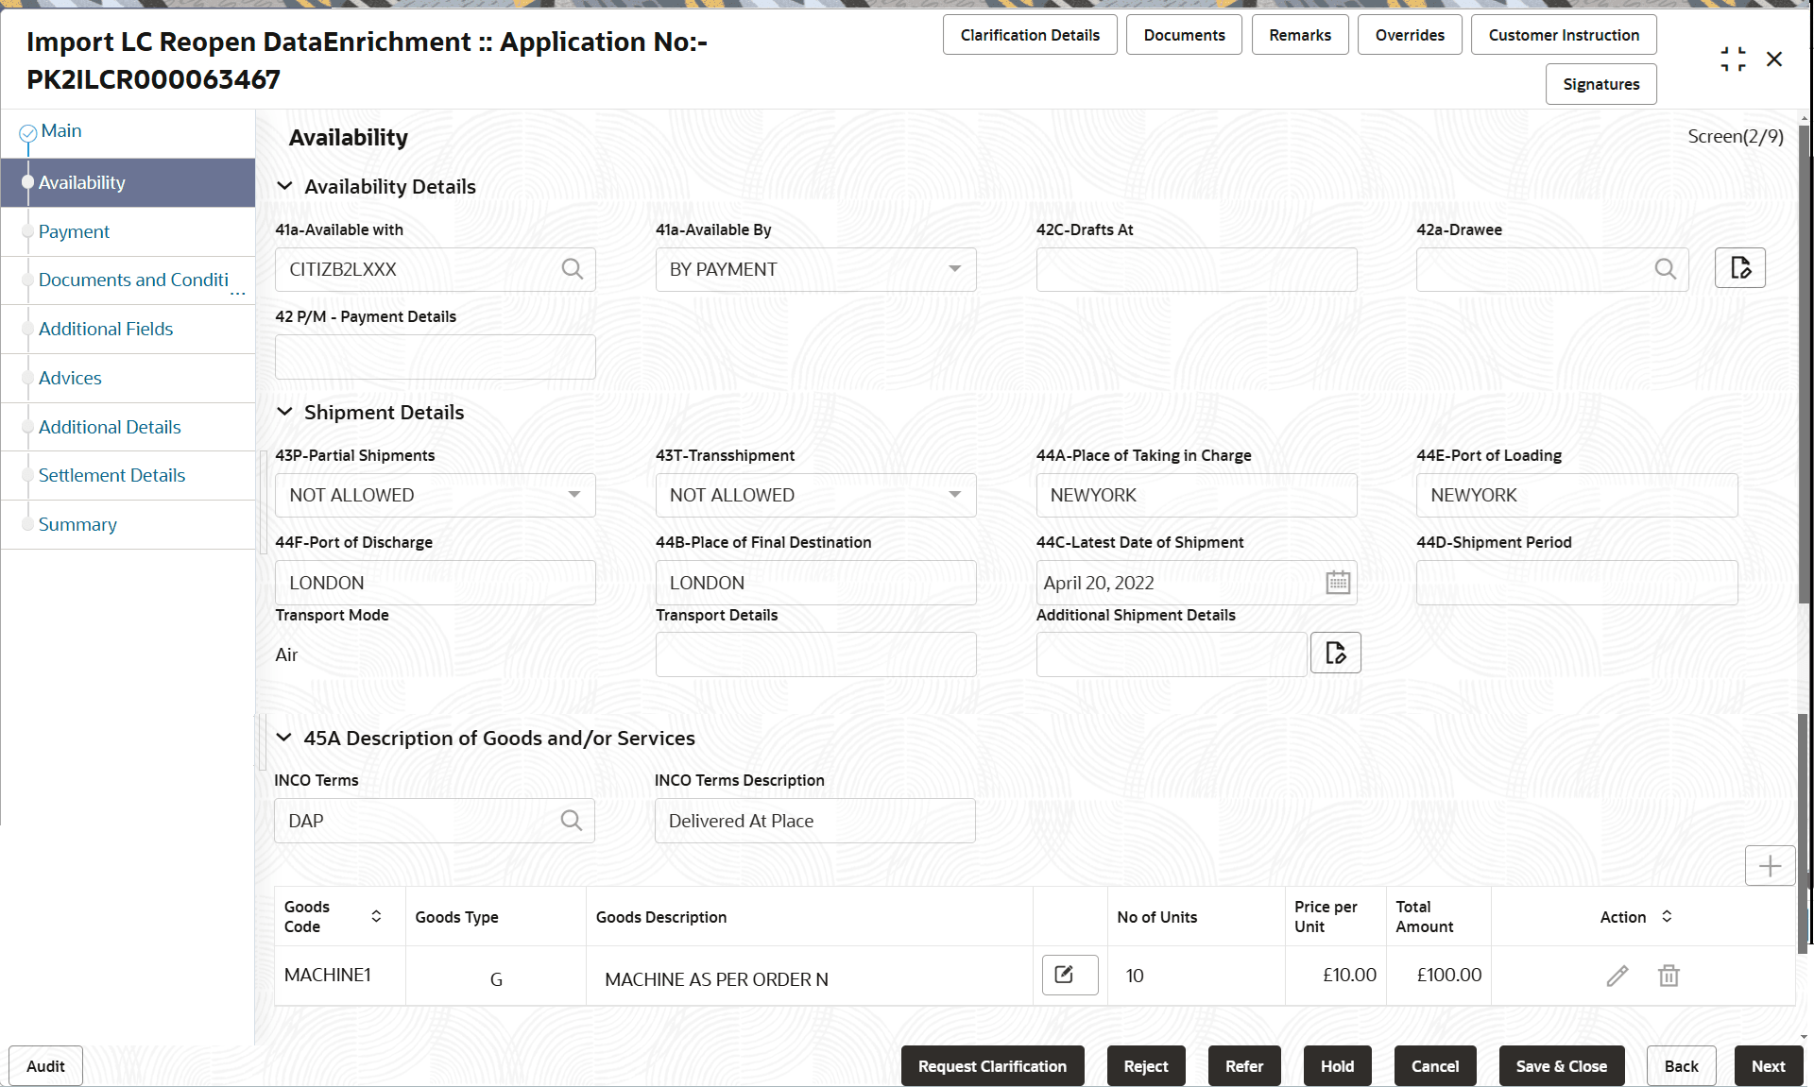
Task: Open the 43P-Partial Shipments dropdown
Action: point(573,495)
